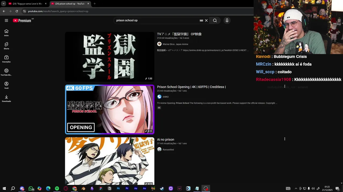The image size is (343, 192).
Task: Open Shorts in the sidebar
Action: 6,46
